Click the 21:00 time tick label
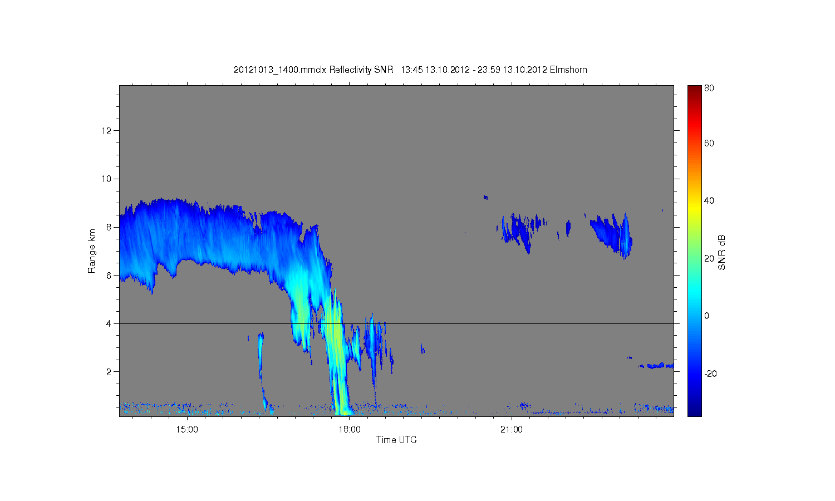 [x=511, y=429]
